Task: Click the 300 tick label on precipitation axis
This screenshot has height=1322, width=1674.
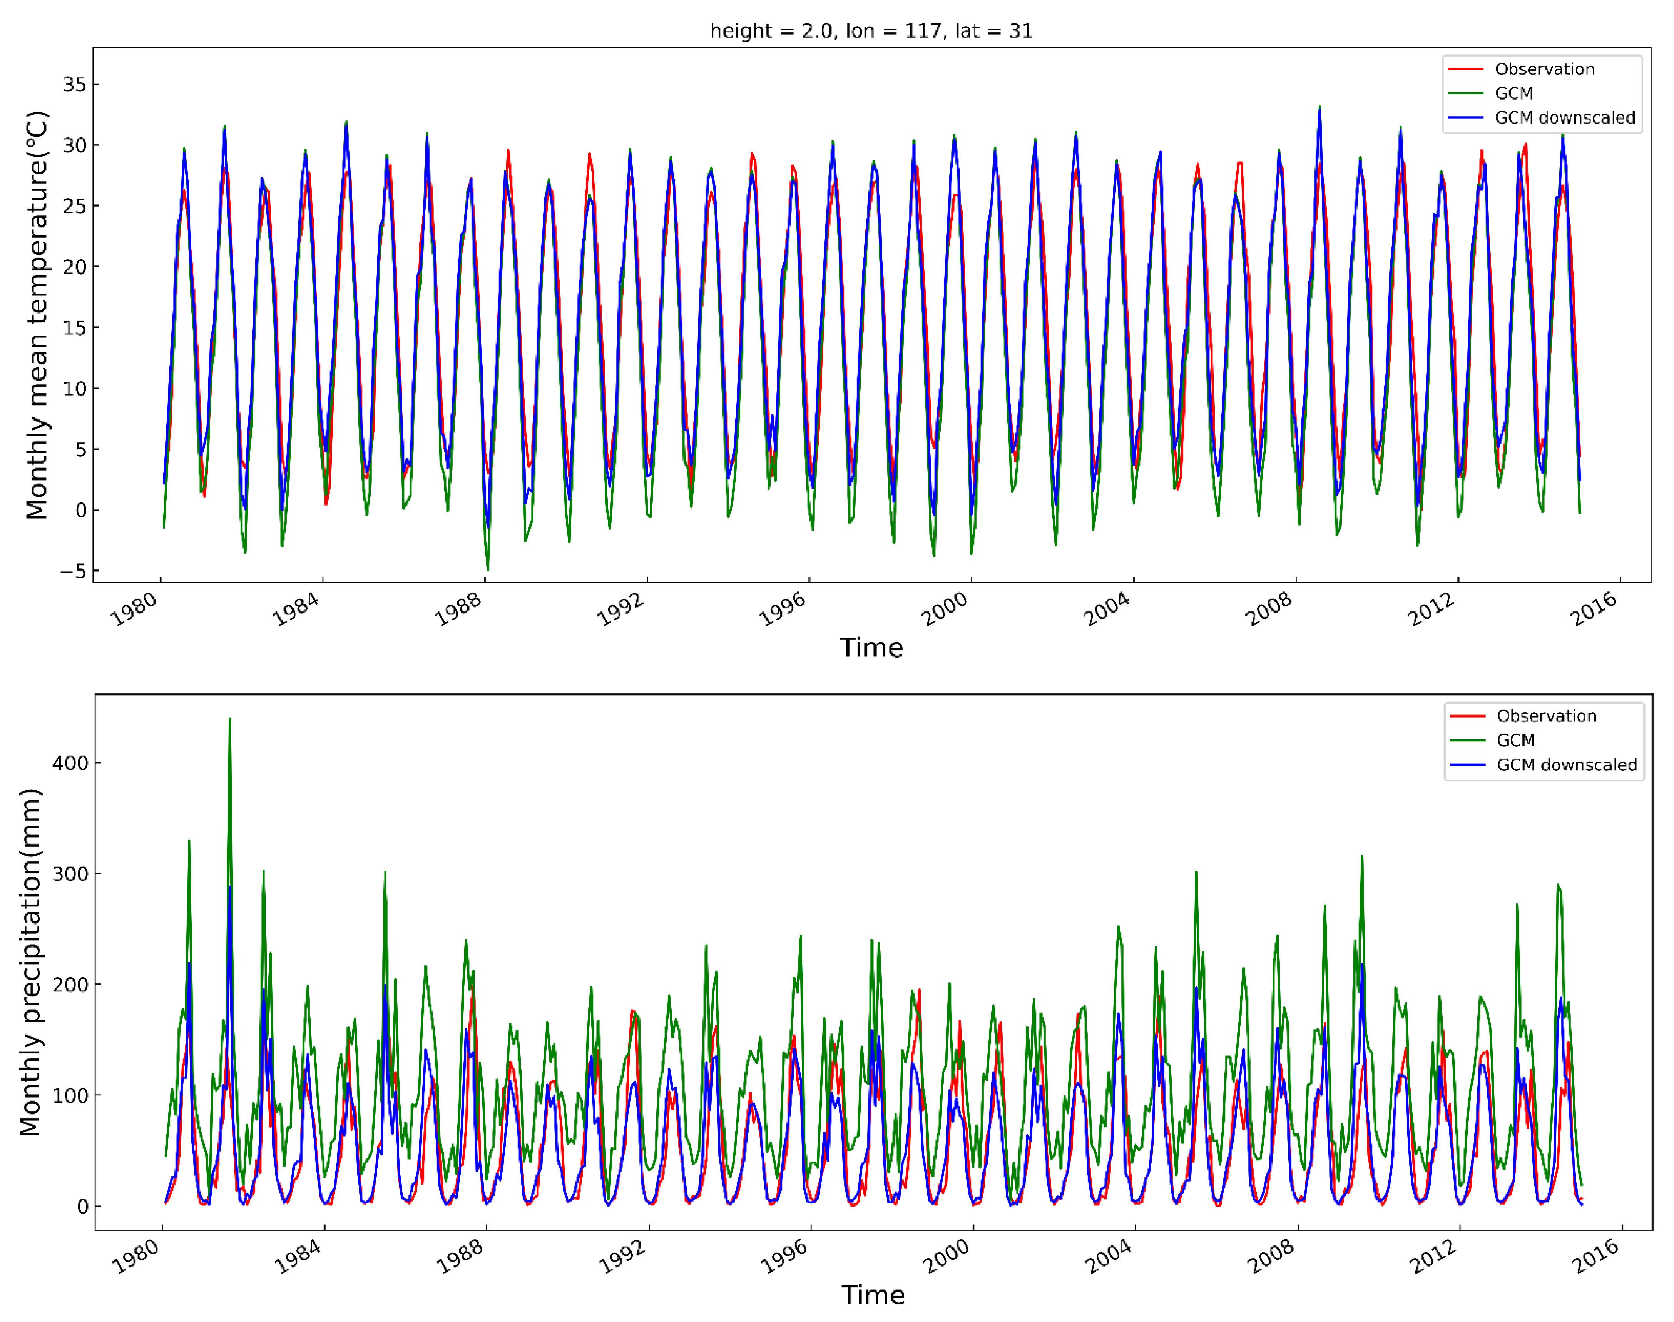Action: pos(70,874)
